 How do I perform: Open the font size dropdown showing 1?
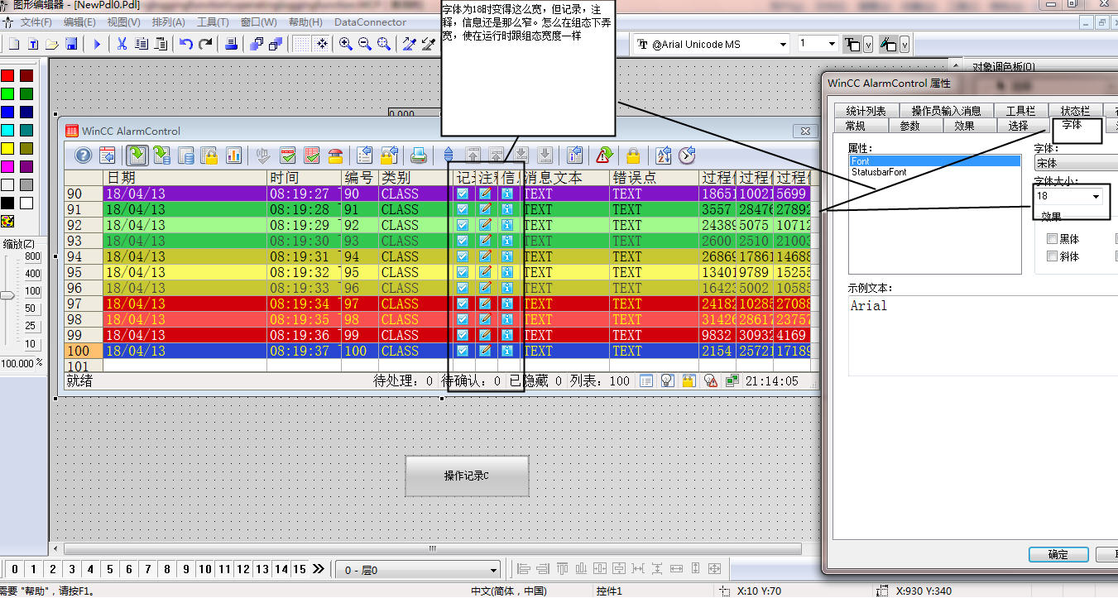(x=832, y=44)
